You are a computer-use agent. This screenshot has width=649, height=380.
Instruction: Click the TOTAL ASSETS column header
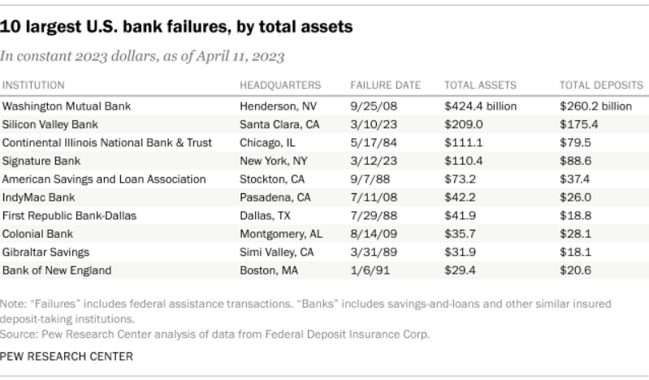[x=476, y=85]
